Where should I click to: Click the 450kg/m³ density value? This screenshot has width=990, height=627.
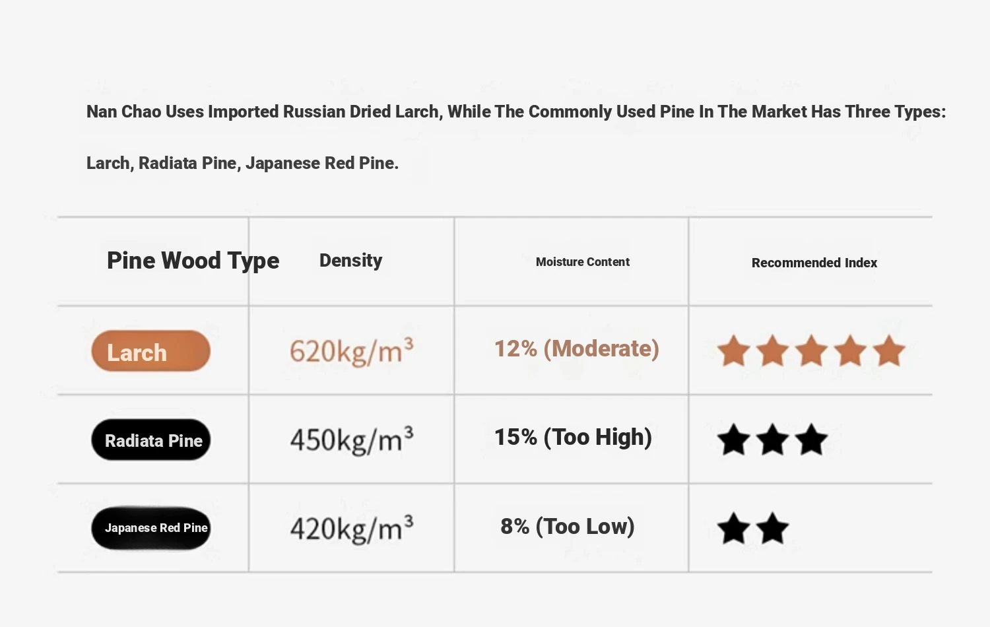tap(351, 440)
